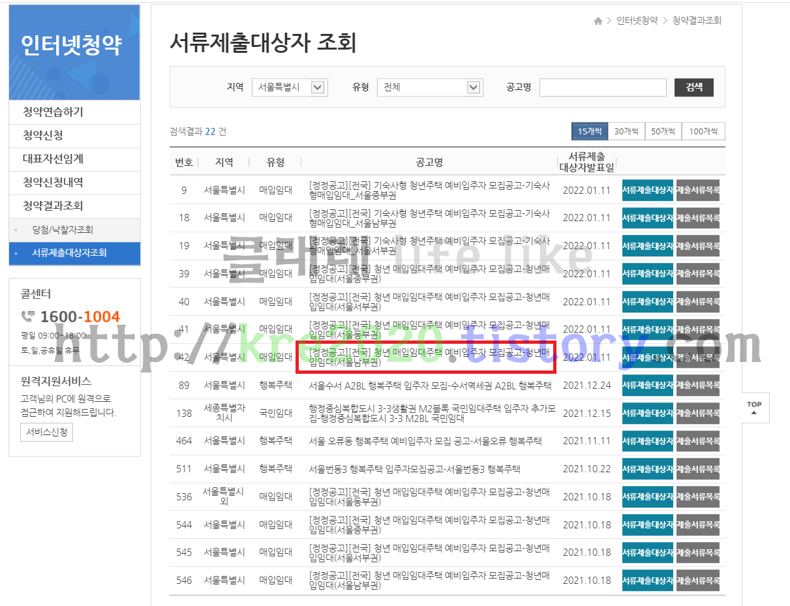Click 서류제출대상자 button for row 536
The height and width of the screenshot is (606, 790).
[x=648, y=497]
